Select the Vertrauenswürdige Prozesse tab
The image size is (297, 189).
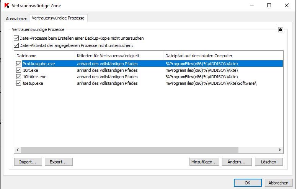tap(58, 18)
